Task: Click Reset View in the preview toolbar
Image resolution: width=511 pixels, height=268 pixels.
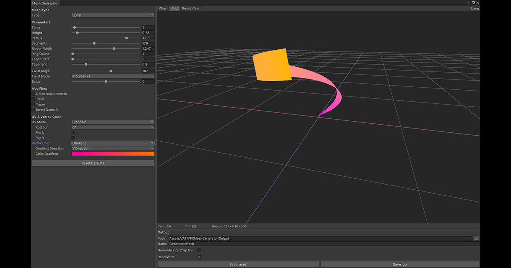Action: [190, 8]
